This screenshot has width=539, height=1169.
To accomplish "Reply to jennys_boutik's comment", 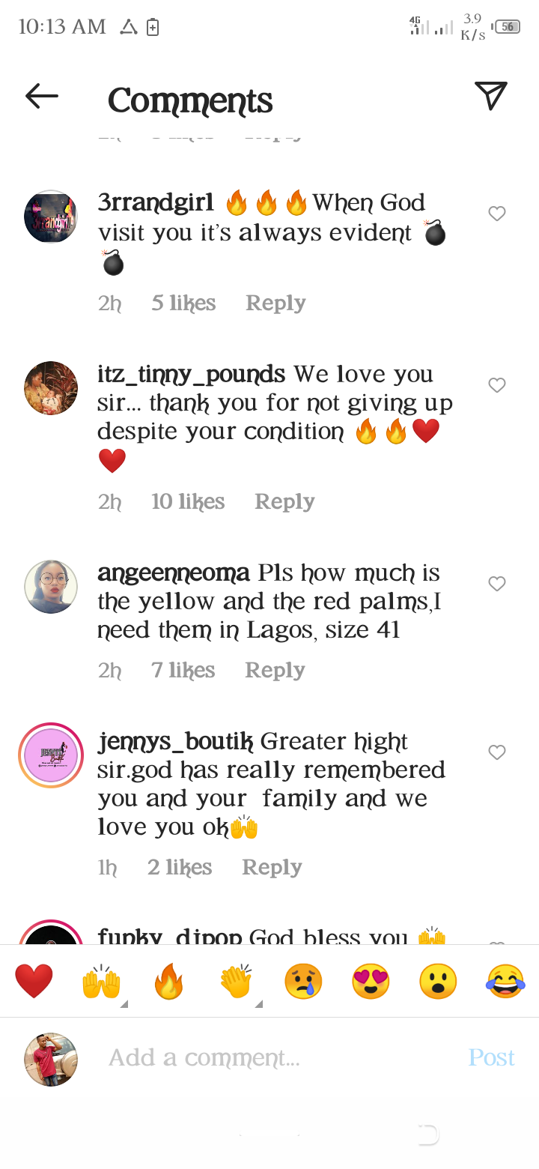I will (x=272, y=867).
